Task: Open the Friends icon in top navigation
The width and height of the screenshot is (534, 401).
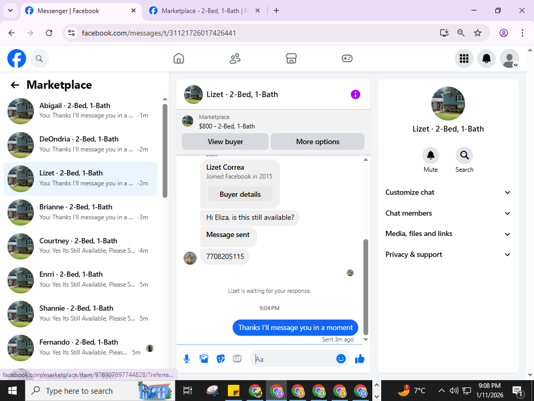Action: coord(235,58)
